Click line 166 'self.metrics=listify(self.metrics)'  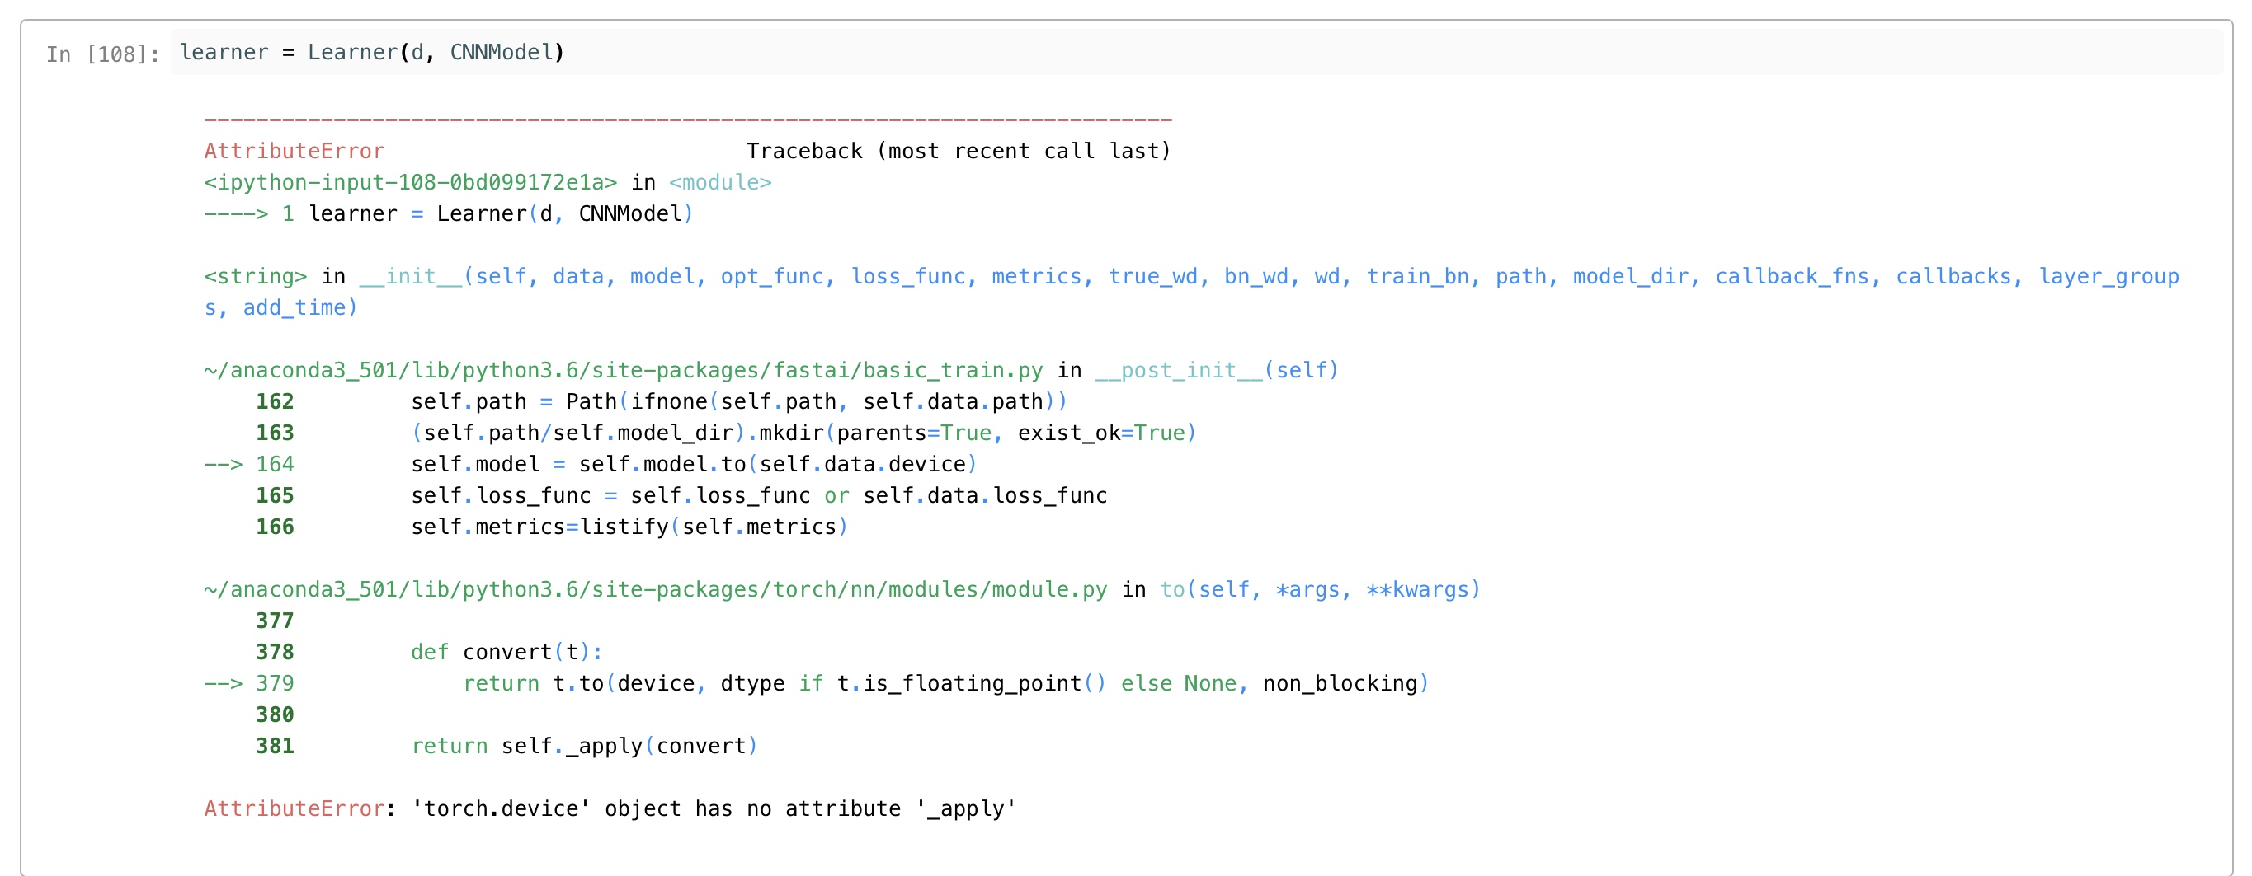629,527
